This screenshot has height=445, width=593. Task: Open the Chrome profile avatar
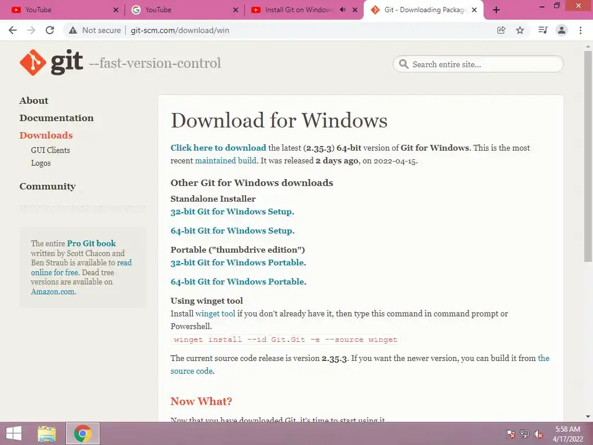[562, 30]
